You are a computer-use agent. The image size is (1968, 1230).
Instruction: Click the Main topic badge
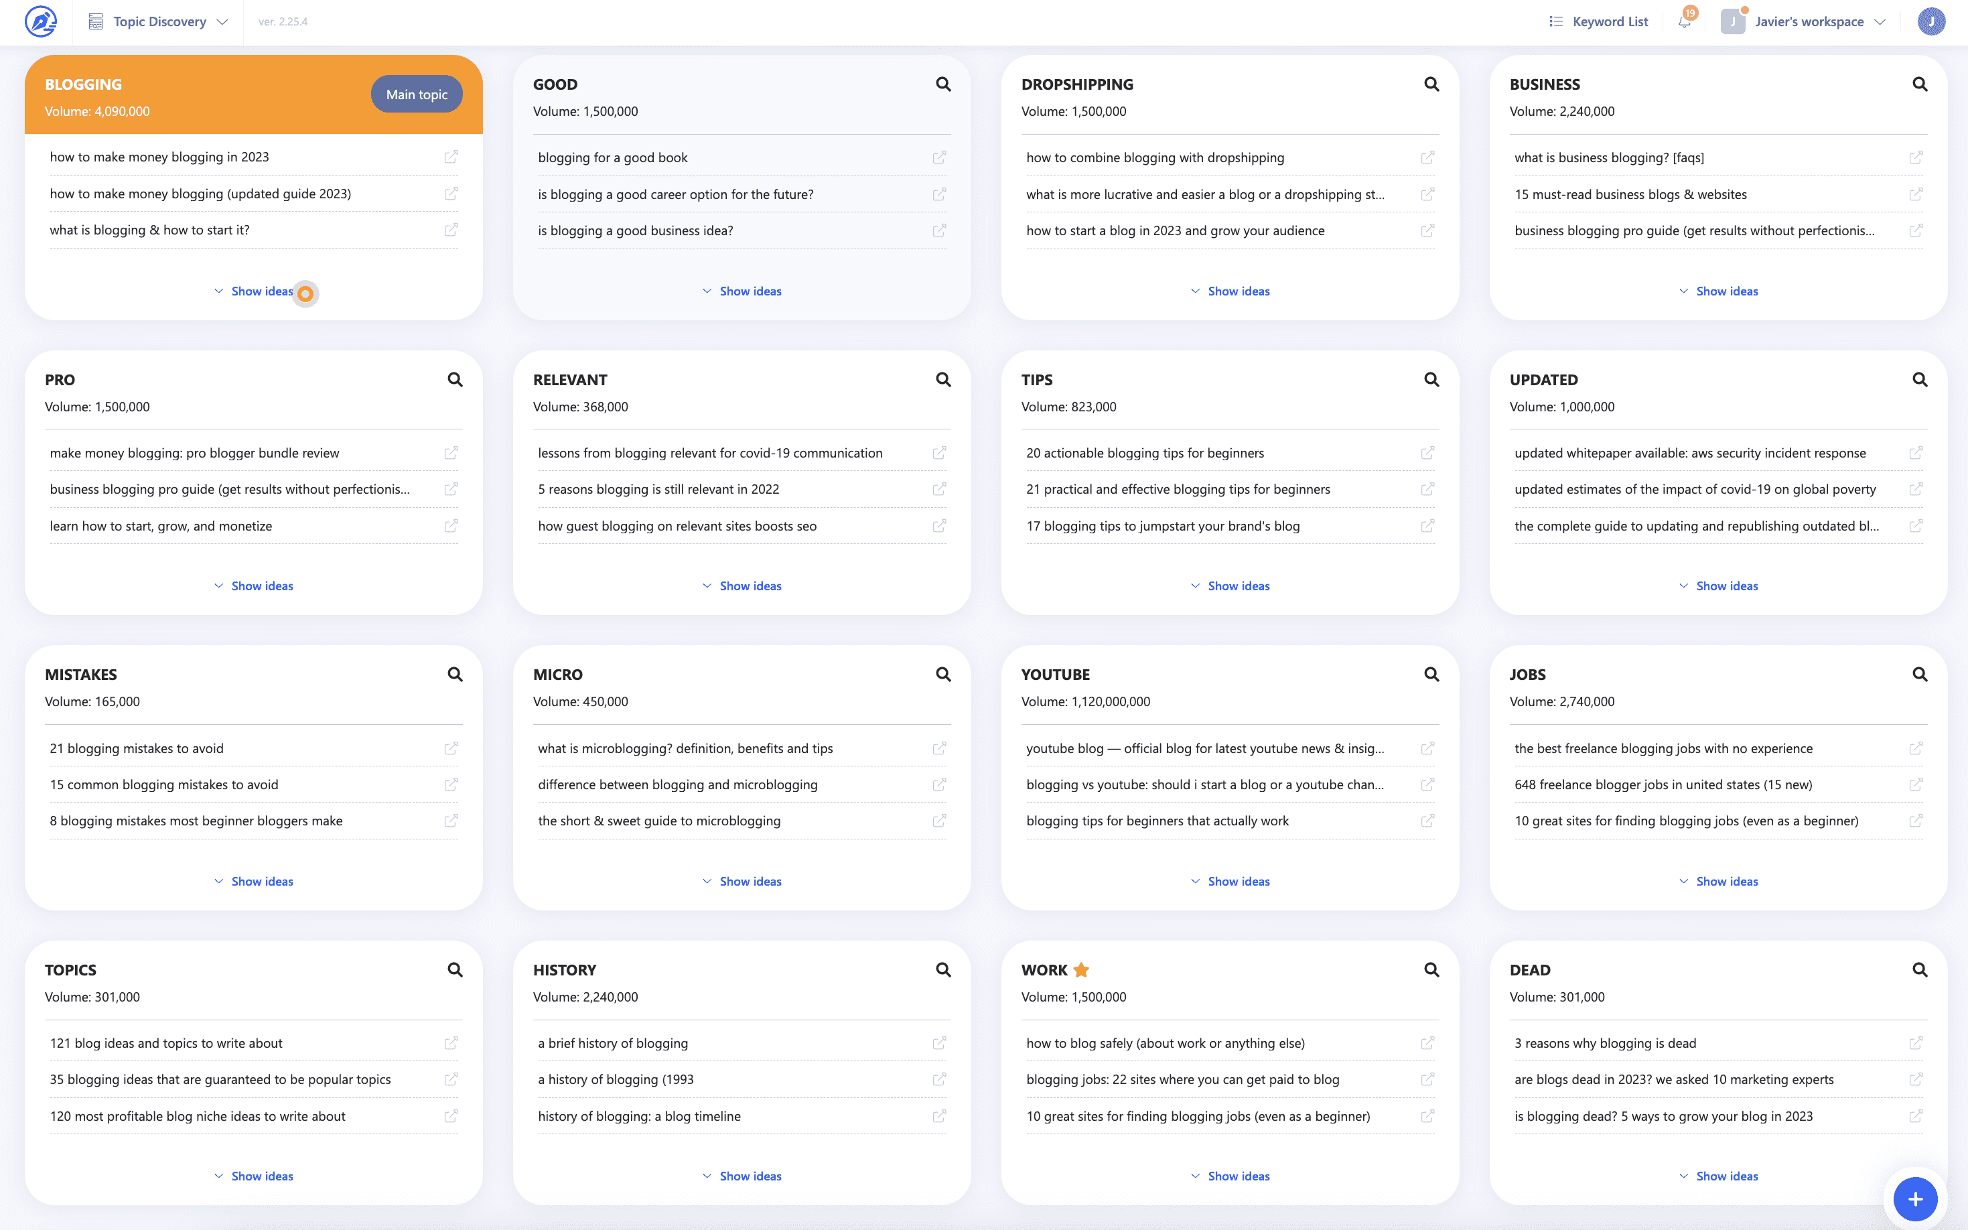[417, 94]
